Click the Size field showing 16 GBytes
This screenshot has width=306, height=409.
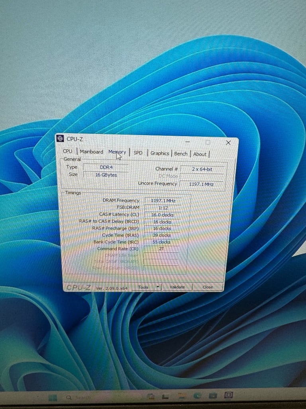(106, 175)
